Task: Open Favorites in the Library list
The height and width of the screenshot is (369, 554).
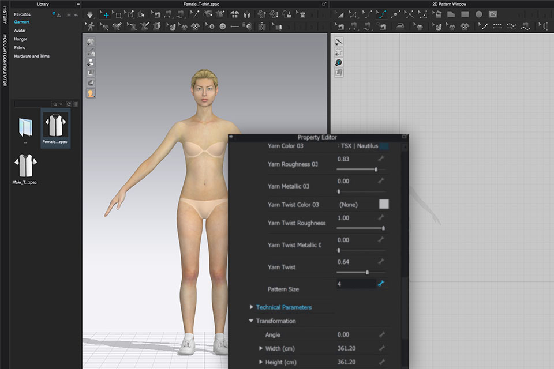Action: coord(23,14)
